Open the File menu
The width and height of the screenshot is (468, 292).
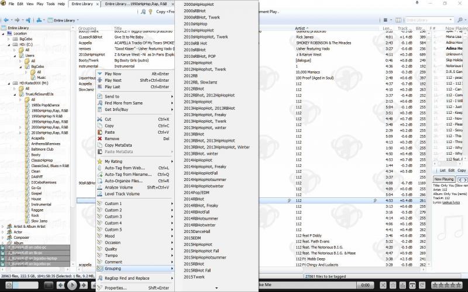coord(11,4)
